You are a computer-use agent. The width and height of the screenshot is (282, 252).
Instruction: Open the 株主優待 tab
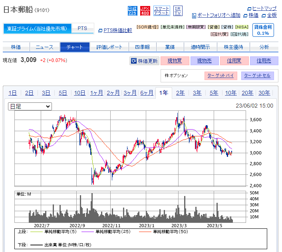[x=233, y=47]
